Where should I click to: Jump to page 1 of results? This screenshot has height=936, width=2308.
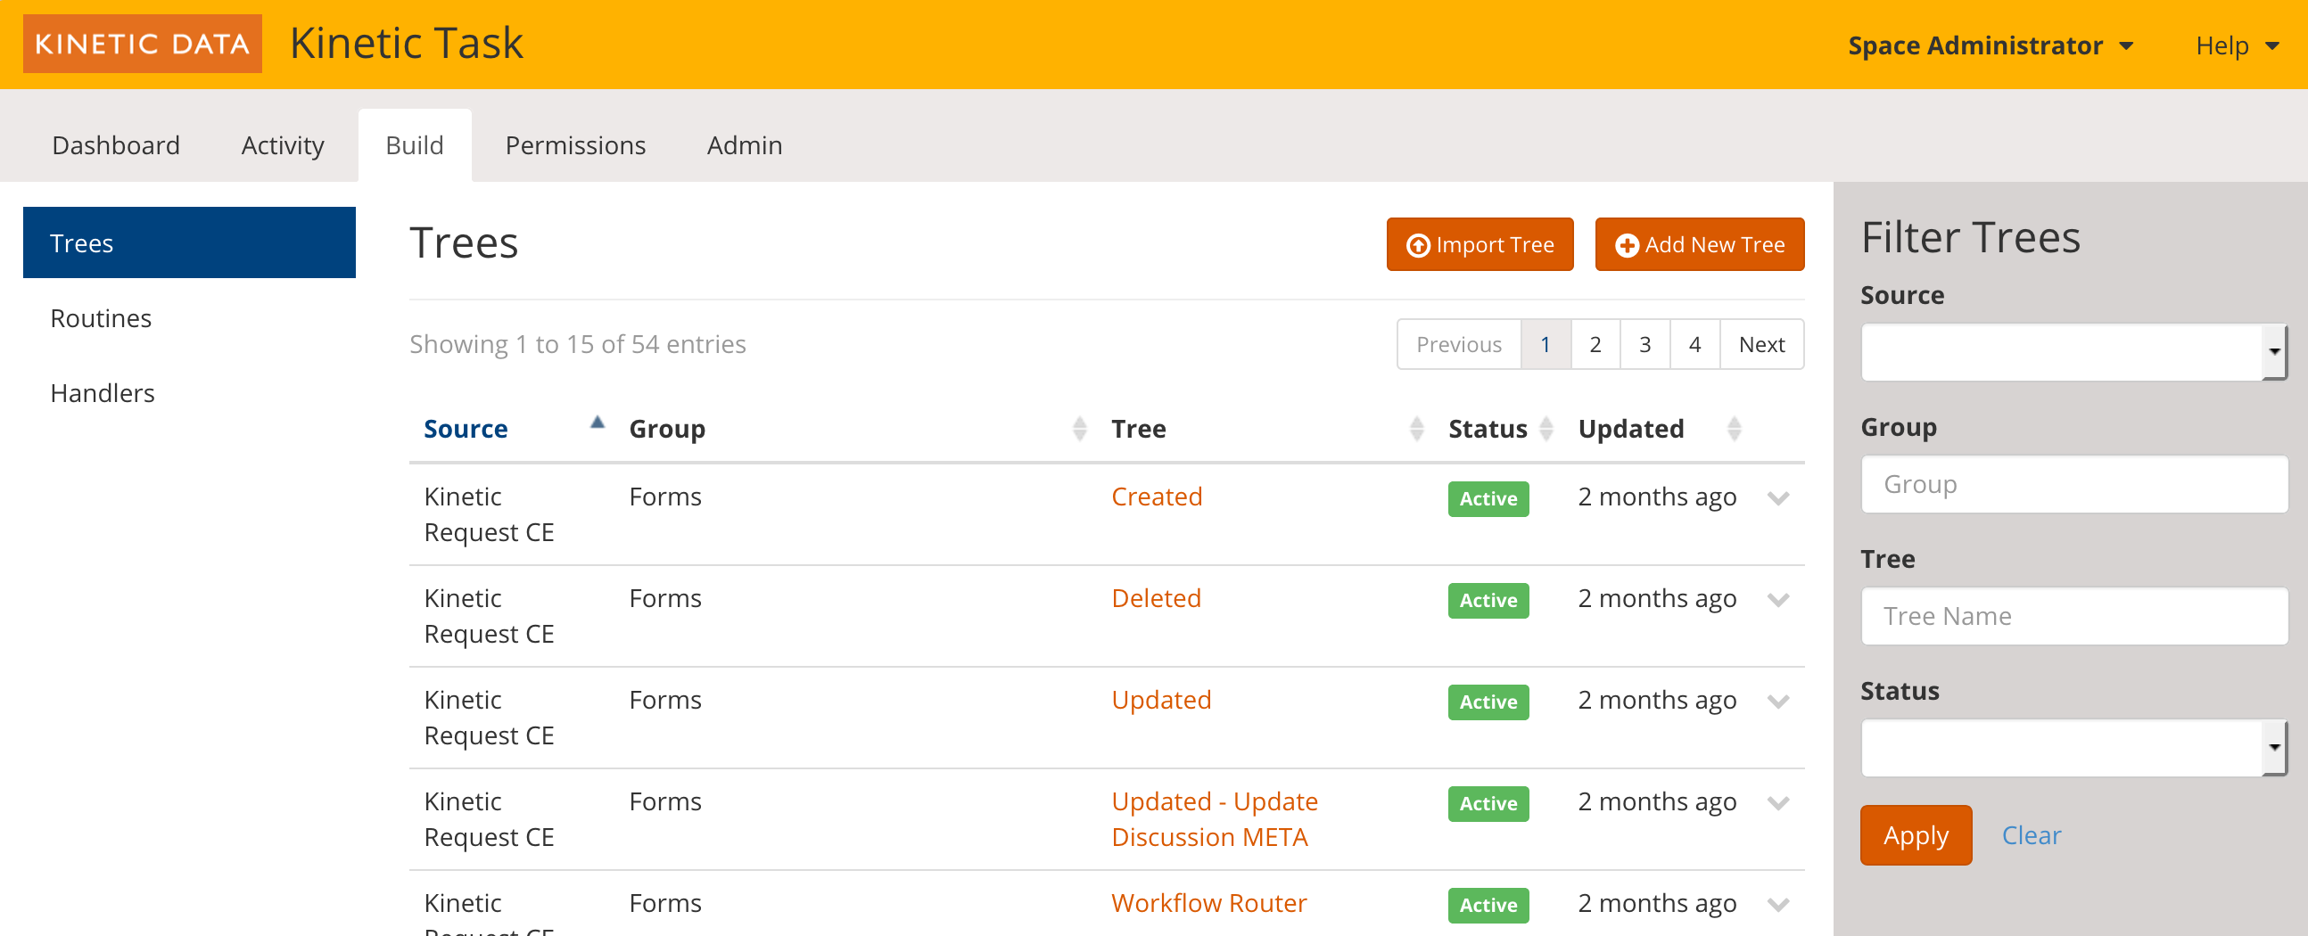coord(1546,344)
